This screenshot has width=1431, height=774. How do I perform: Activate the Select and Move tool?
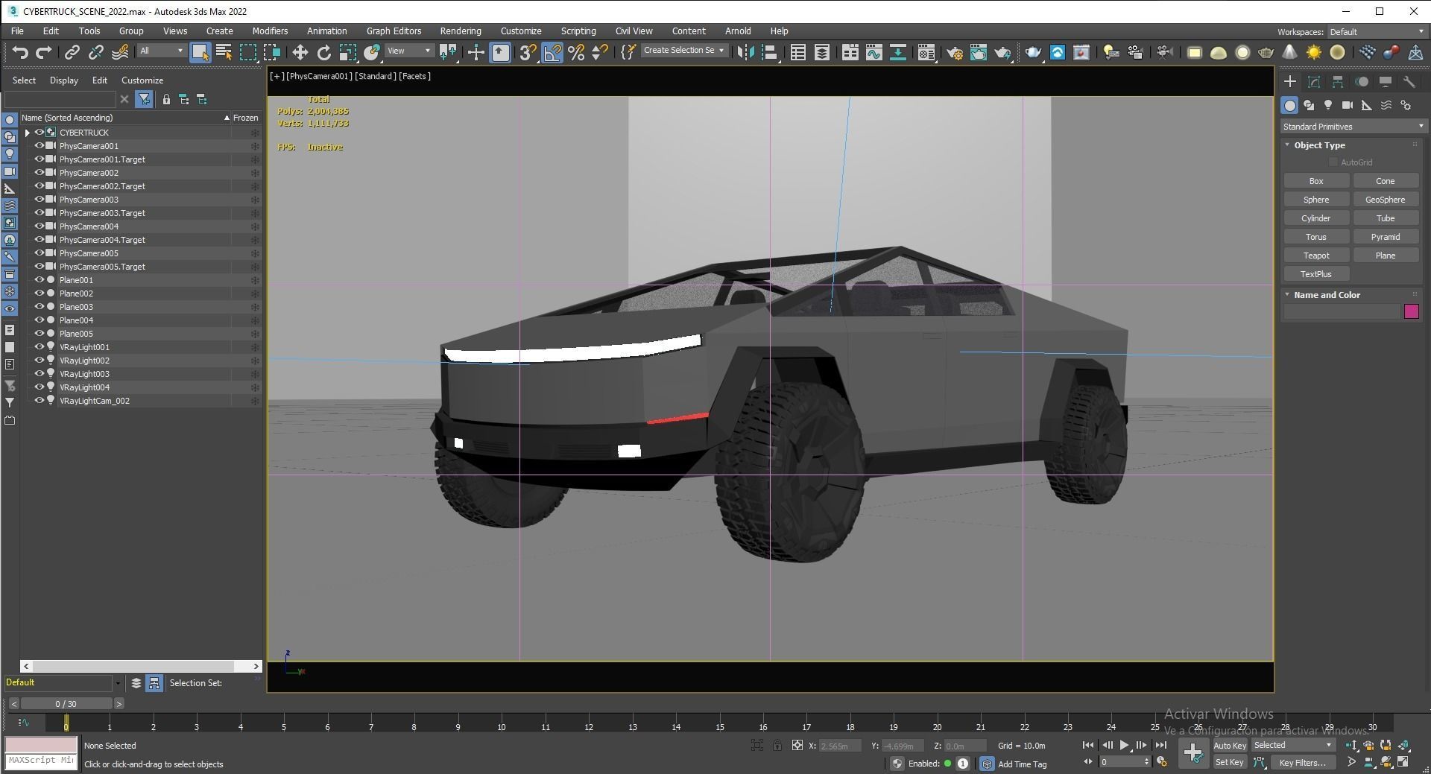coord(300,52)
